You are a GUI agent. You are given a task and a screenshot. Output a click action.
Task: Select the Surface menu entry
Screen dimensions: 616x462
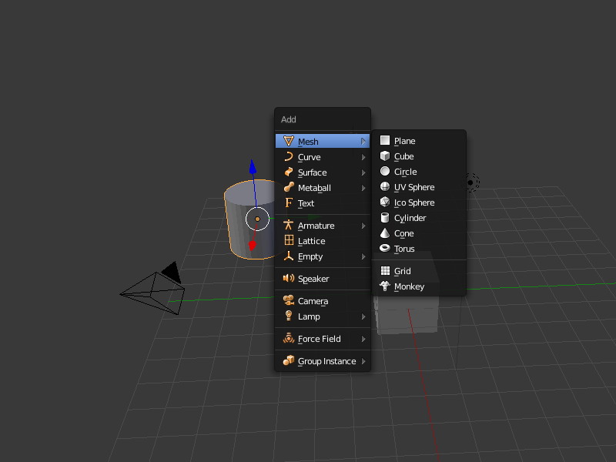(323, 172)
